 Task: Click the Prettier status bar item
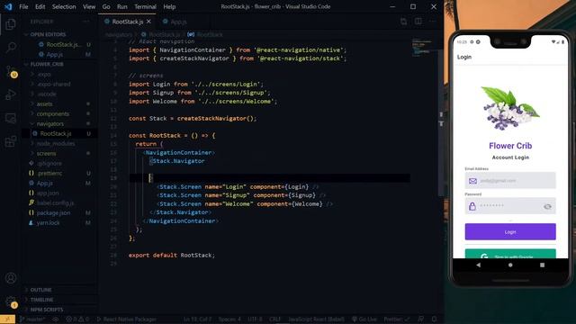pos(396,319)
